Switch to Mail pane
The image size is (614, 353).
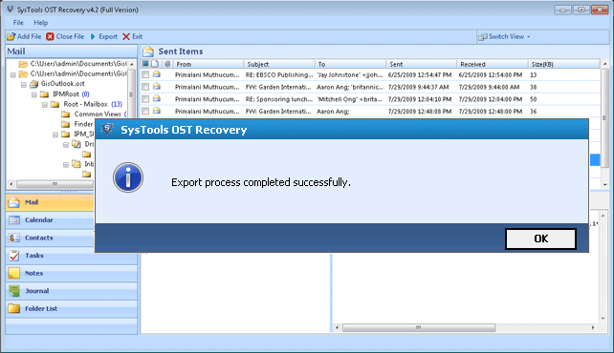[x=50, y=202]
